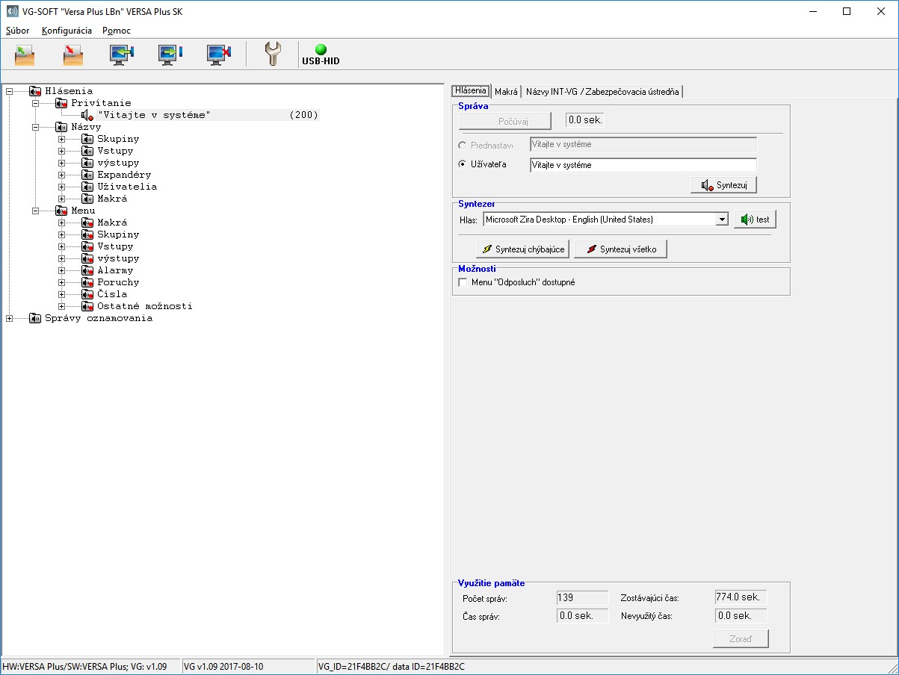Click the green USB-HID connection indicator
Image resolution: width=899 pixels, height=675 pixels.
click(x=321, y=50)
